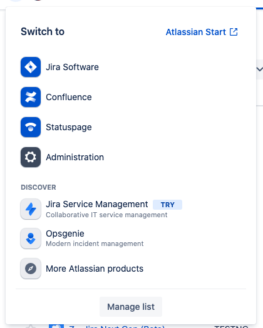This screenshot has width=263, height=328.
Task: Click the Jira Software diamond icon
Action: pos(31,67)
